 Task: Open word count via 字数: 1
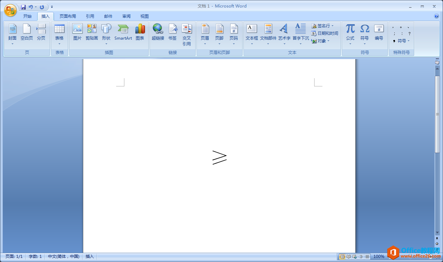tap(35, 257)
